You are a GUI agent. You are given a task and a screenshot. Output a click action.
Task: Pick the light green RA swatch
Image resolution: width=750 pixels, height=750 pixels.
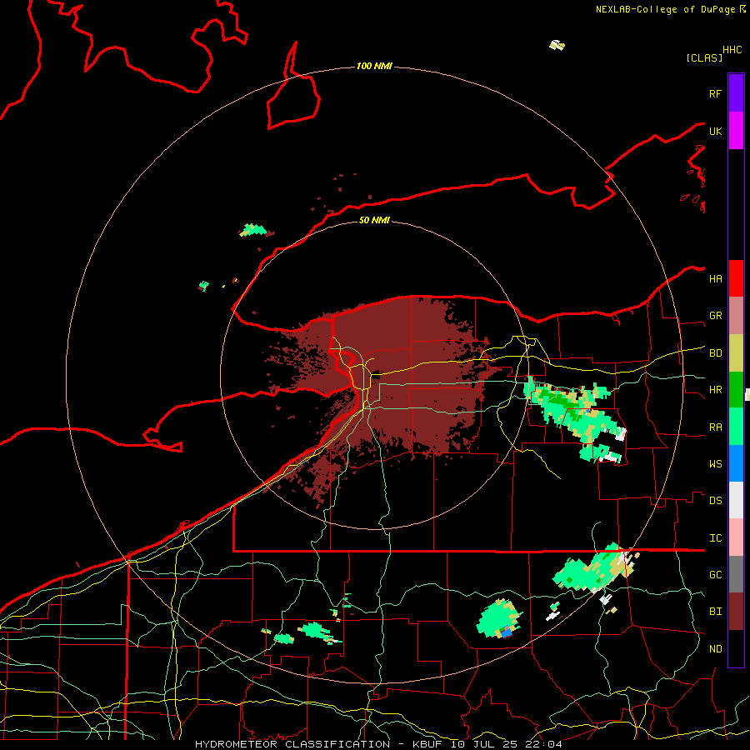(x=736, y=427)
